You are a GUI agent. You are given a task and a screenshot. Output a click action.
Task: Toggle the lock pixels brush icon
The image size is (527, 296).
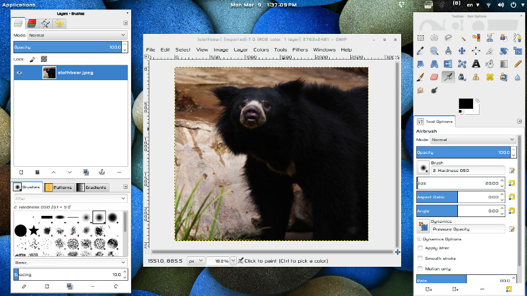pyautogui.click(x=32, y=59)
